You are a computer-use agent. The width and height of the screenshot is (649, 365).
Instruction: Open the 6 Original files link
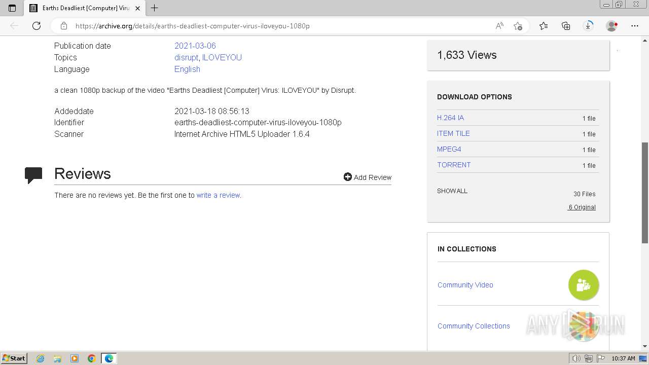[x=582, y=207]
